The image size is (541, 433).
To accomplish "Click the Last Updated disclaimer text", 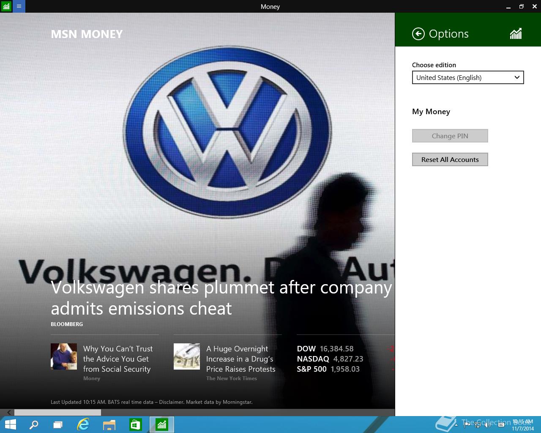I will tap(151, 402).
